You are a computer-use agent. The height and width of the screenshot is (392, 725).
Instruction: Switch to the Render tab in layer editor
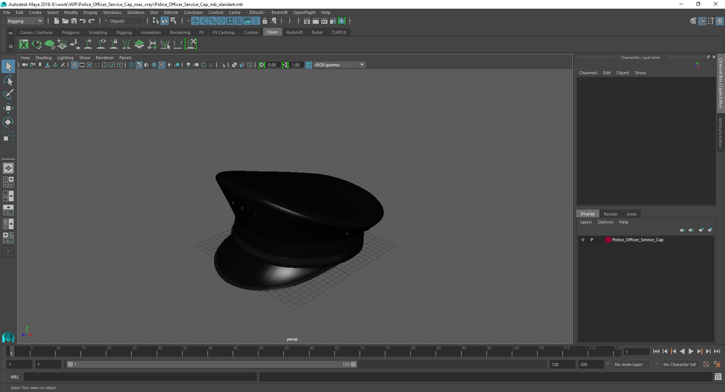pos(611,214)
